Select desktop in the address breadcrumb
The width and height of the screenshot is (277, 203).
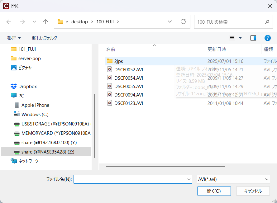pos(79,22)
